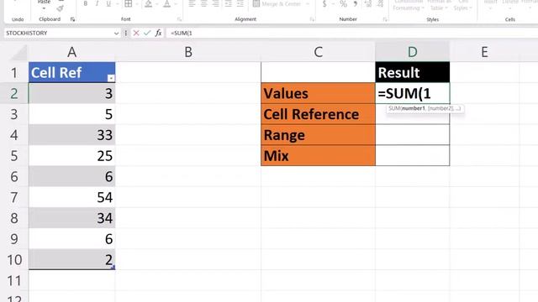This screenshot has width=538, height=302.
Task: Open the Insert Function fx dialog
Action: pyautogui.click(x=158, y=34)
